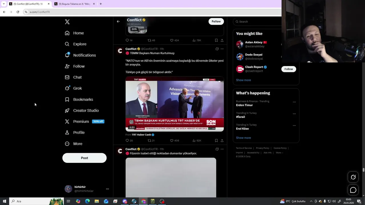Switch to the Boşuna Tıklama on X tab
Viewport: 365px width, 205px height.
(74, 4)
